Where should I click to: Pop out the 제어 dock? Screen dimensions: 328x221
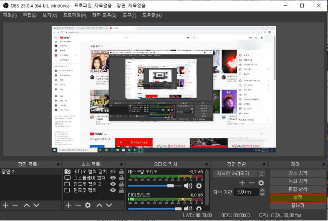tap(324, 164)
